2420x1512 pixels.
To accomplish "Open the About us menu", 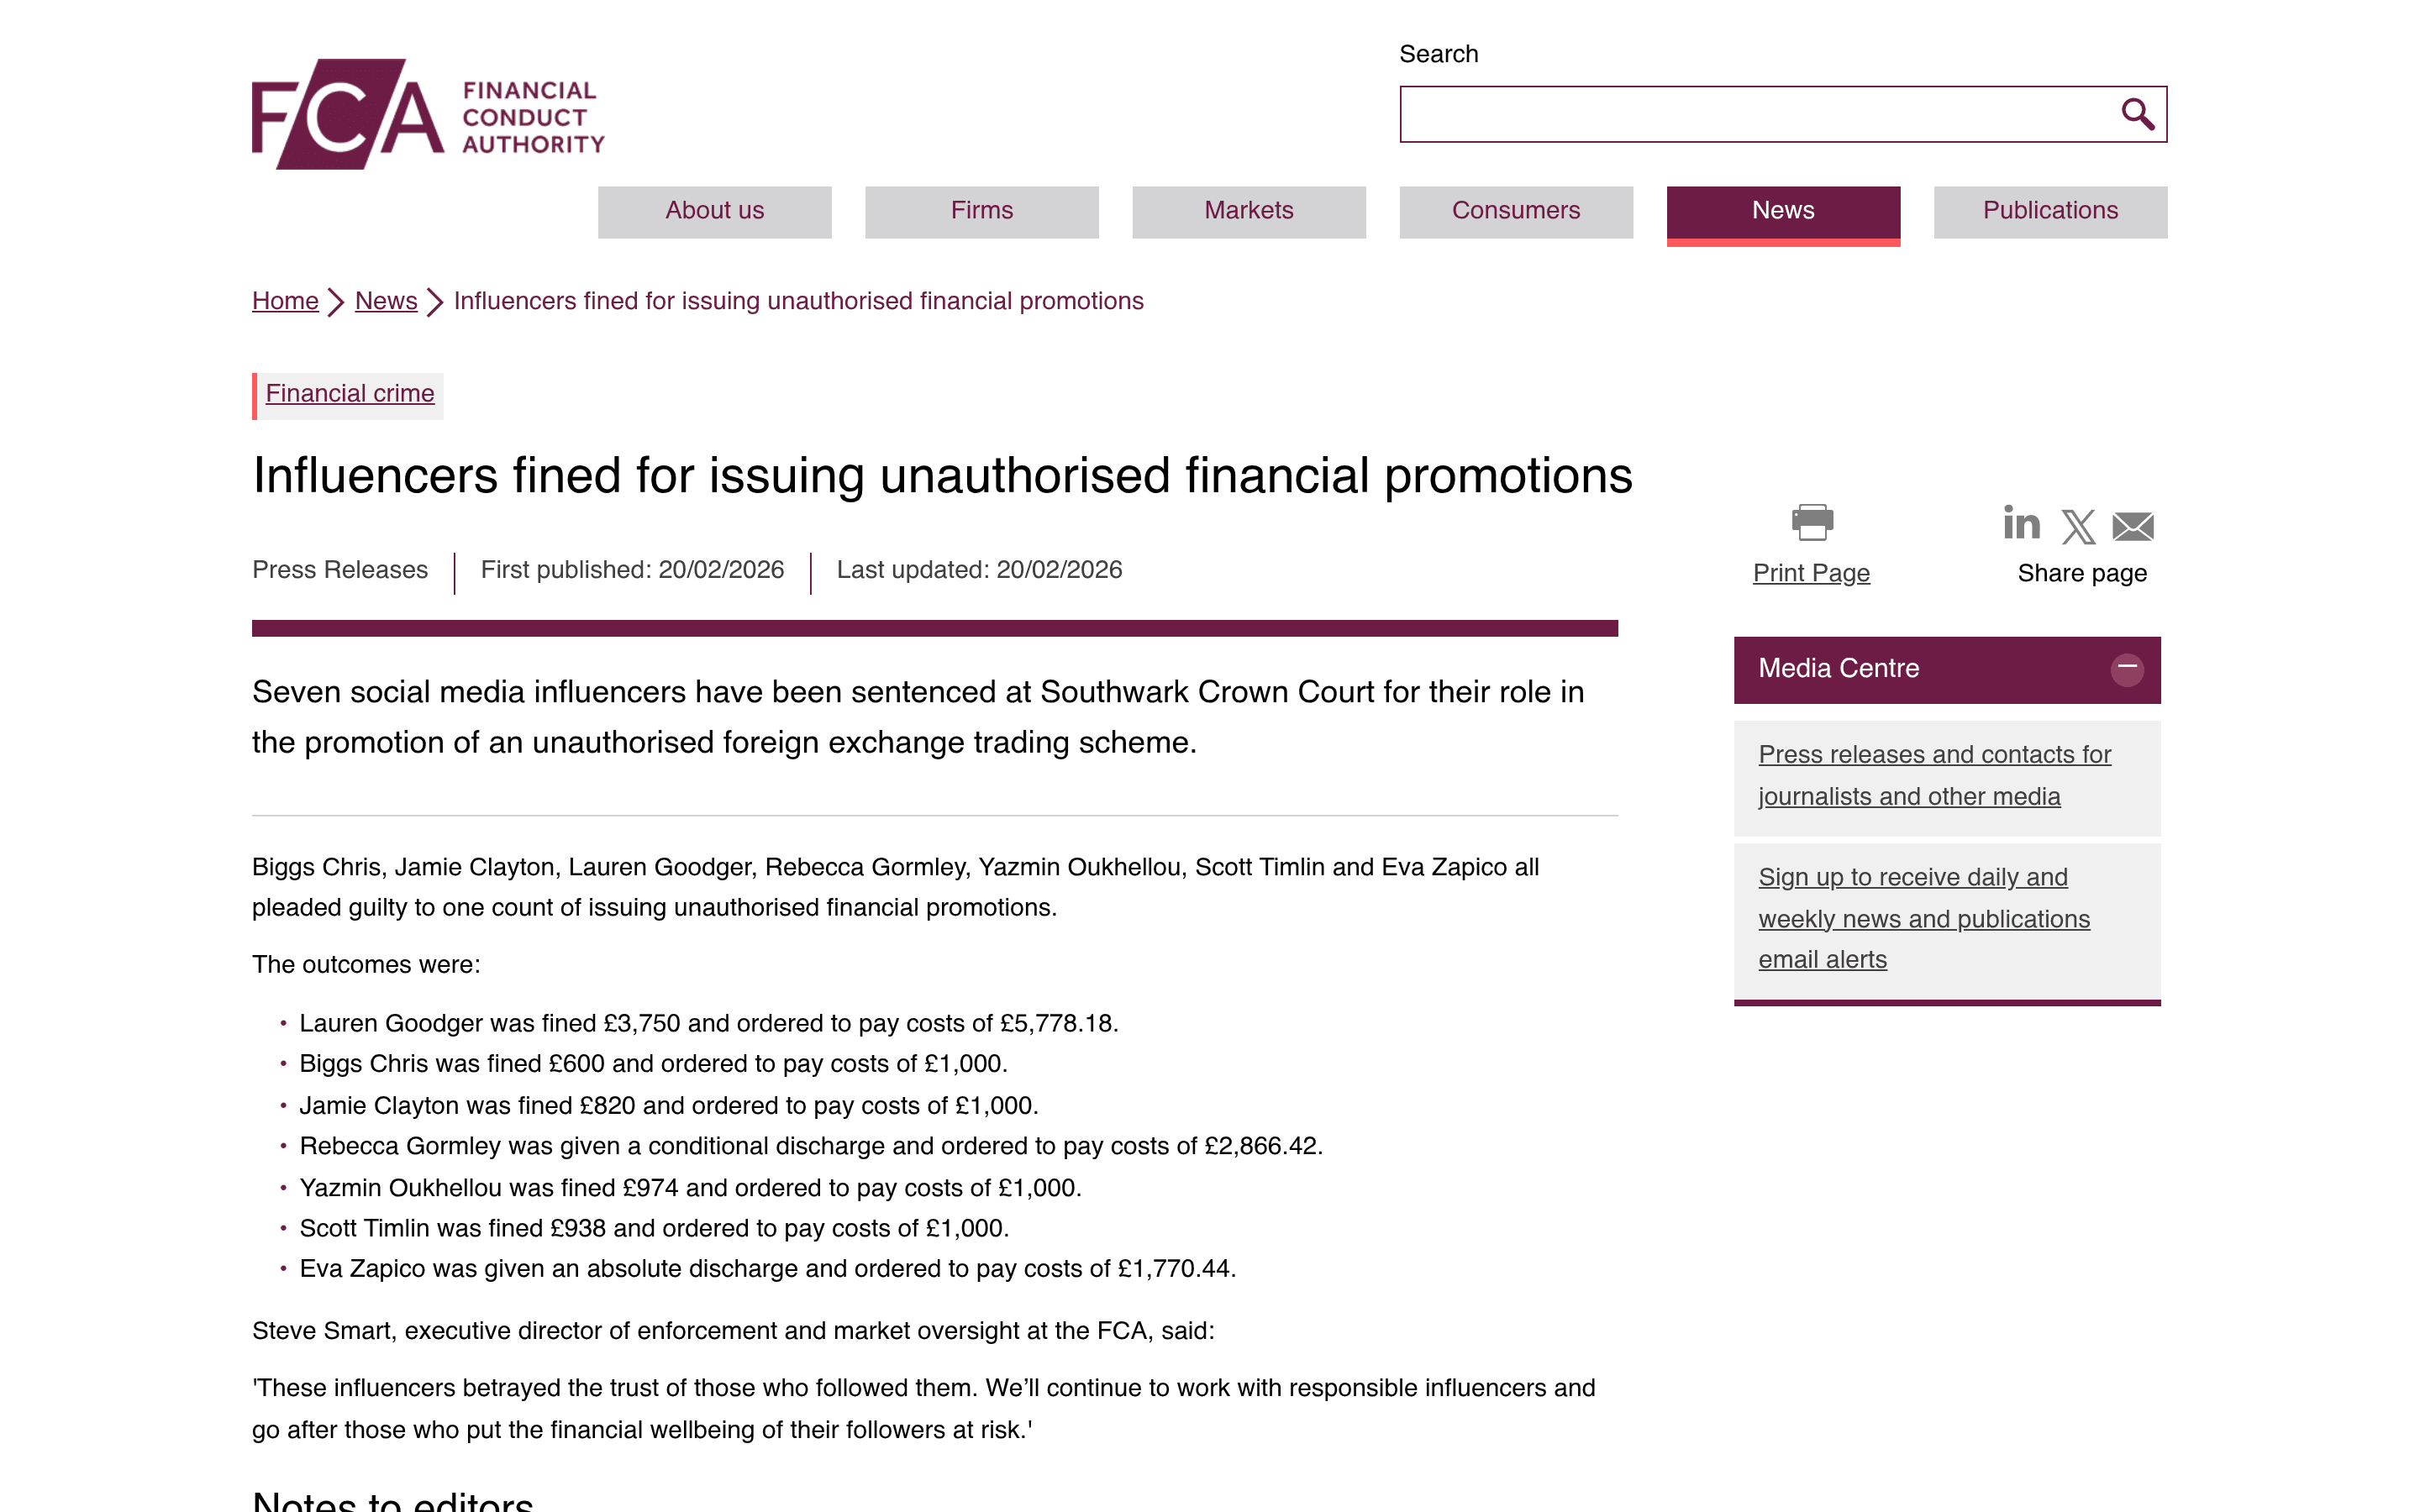I will click(x=715, y=211).
